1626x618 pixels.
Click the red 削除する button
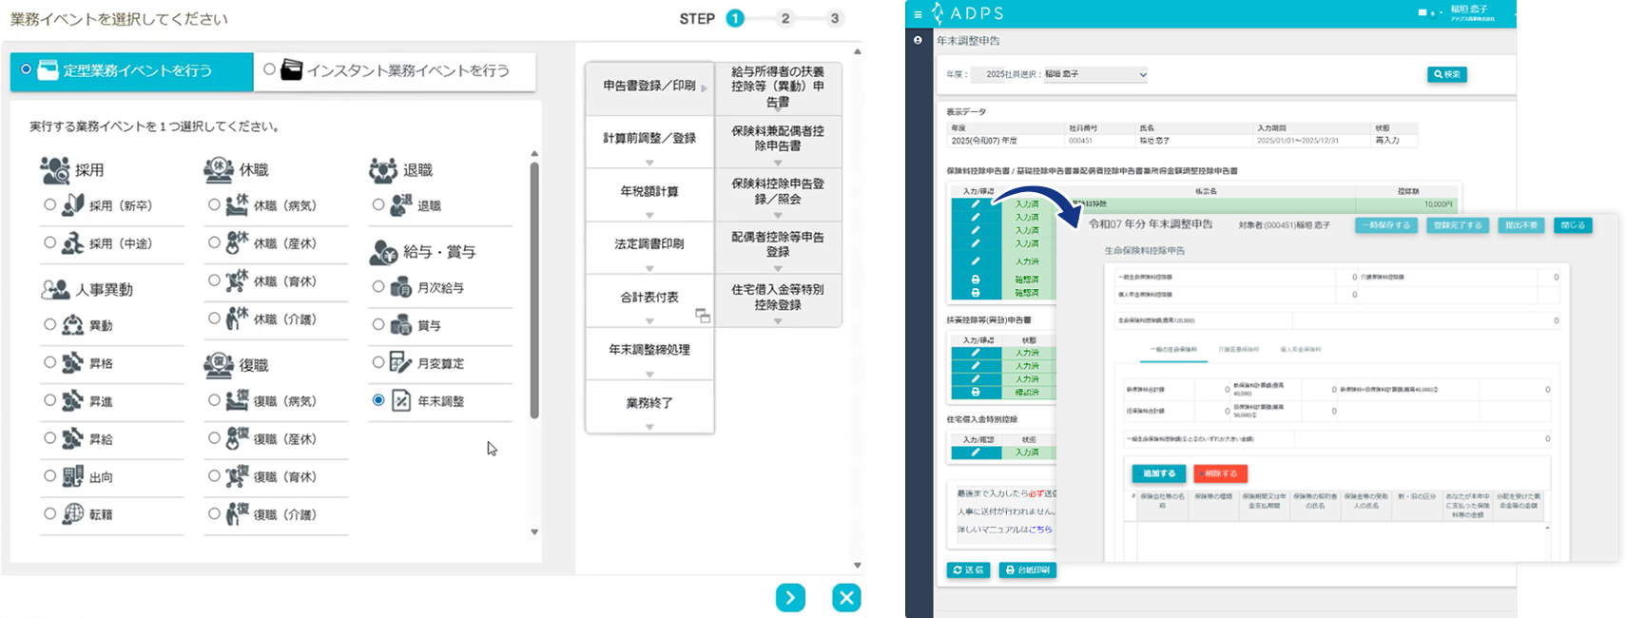(x=1220, y=473)
